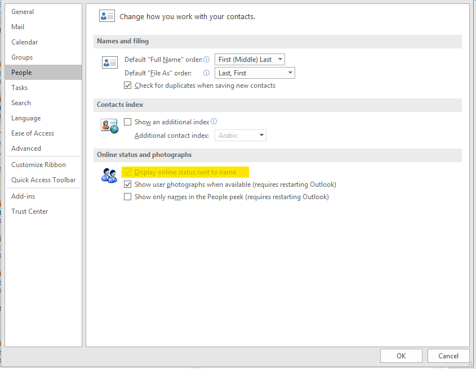
Task: Click the contact card icon beside the header text
Action: [106, 15]
